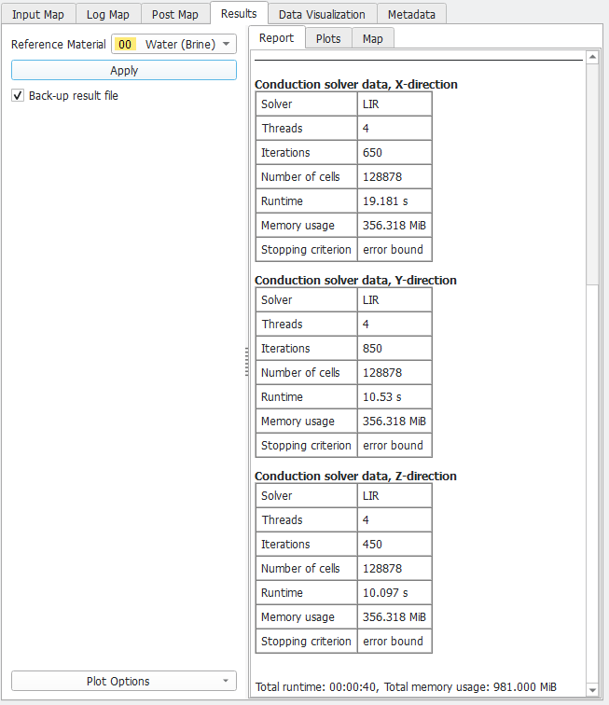Click the heading Conduction solver data, Z-direction
The height and width of the screenshot is (705, 609).
click(x=355, y=476)
